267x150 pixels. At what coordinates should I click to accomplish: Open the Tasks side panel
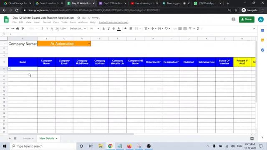point(262,50)
